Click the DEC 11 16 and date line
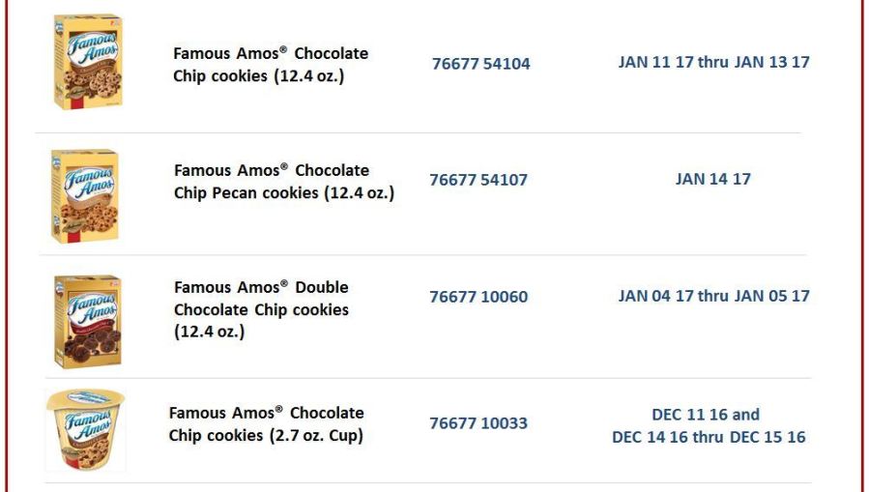Screen dimensions: 869x492 (706, 415)
